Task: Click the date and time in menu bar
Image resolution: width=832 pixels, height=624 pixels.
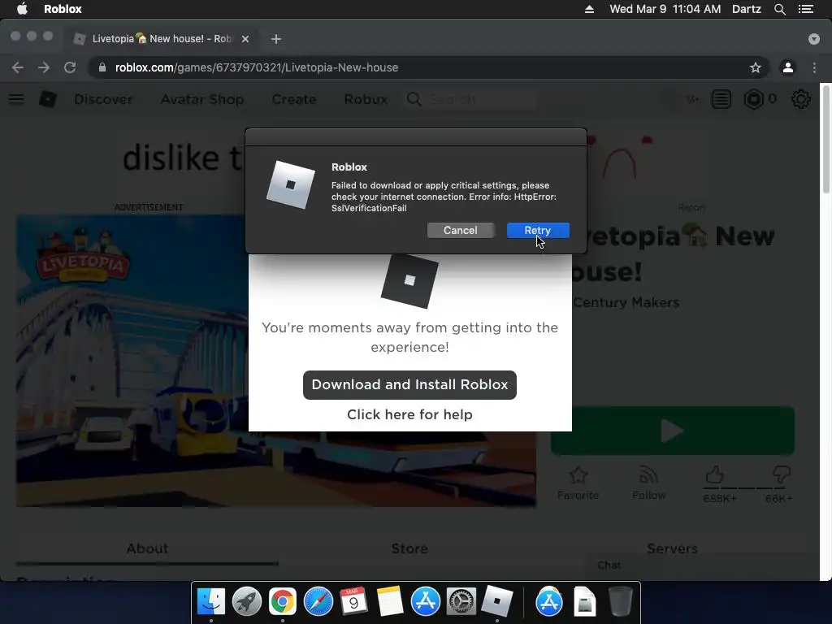Action: pos(665,9)
